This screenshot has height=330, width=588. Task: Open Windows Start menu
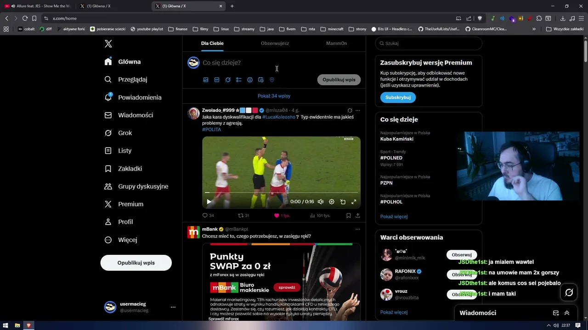pos(6,325)
